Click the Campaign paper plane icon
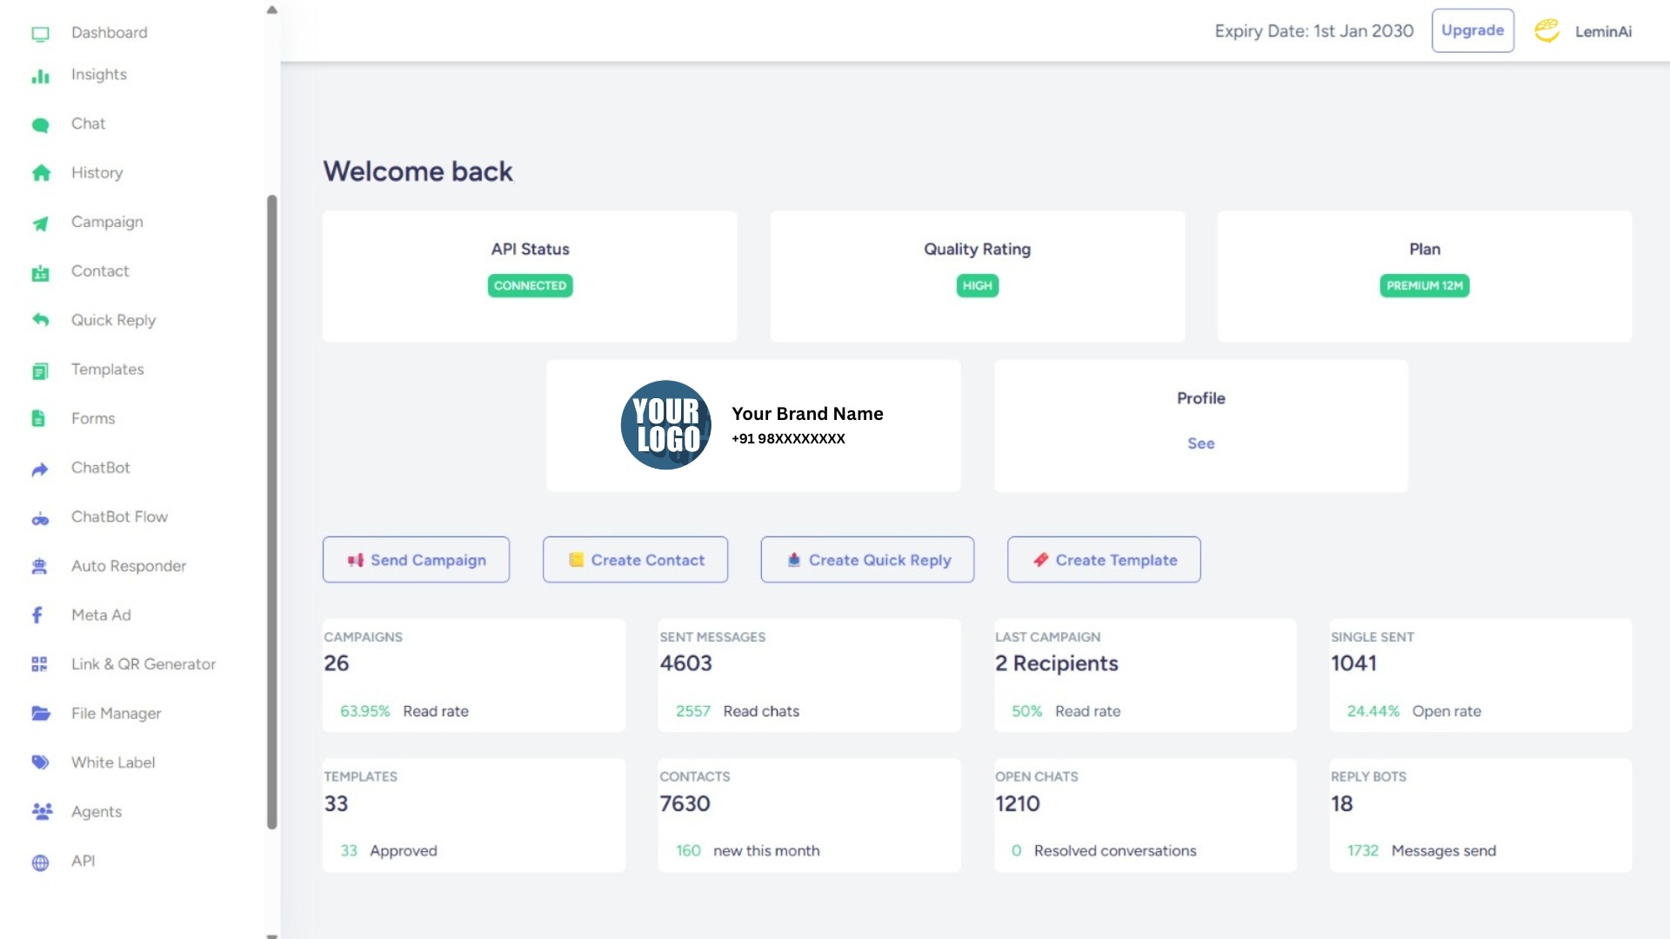Image resolution: width=1670 pixels, height=939 pixels. (40, 223)
